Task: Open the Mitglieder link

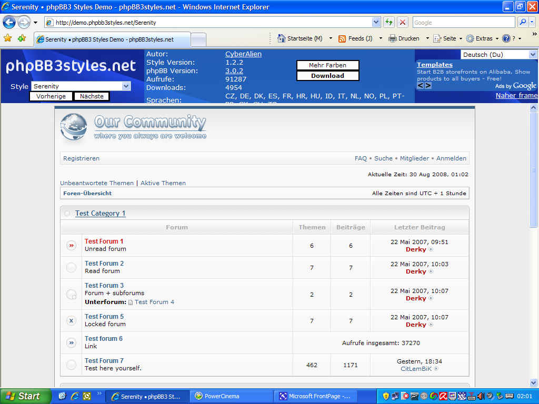Action: coord(415,158)
